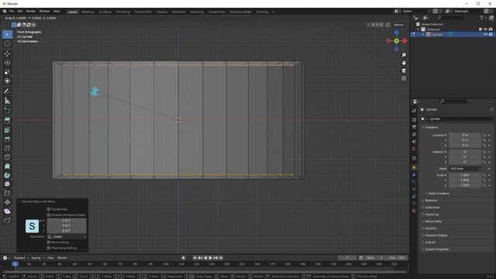Select the Select Box tool
This screenshot has height=279, width=496.
point(7,34)
